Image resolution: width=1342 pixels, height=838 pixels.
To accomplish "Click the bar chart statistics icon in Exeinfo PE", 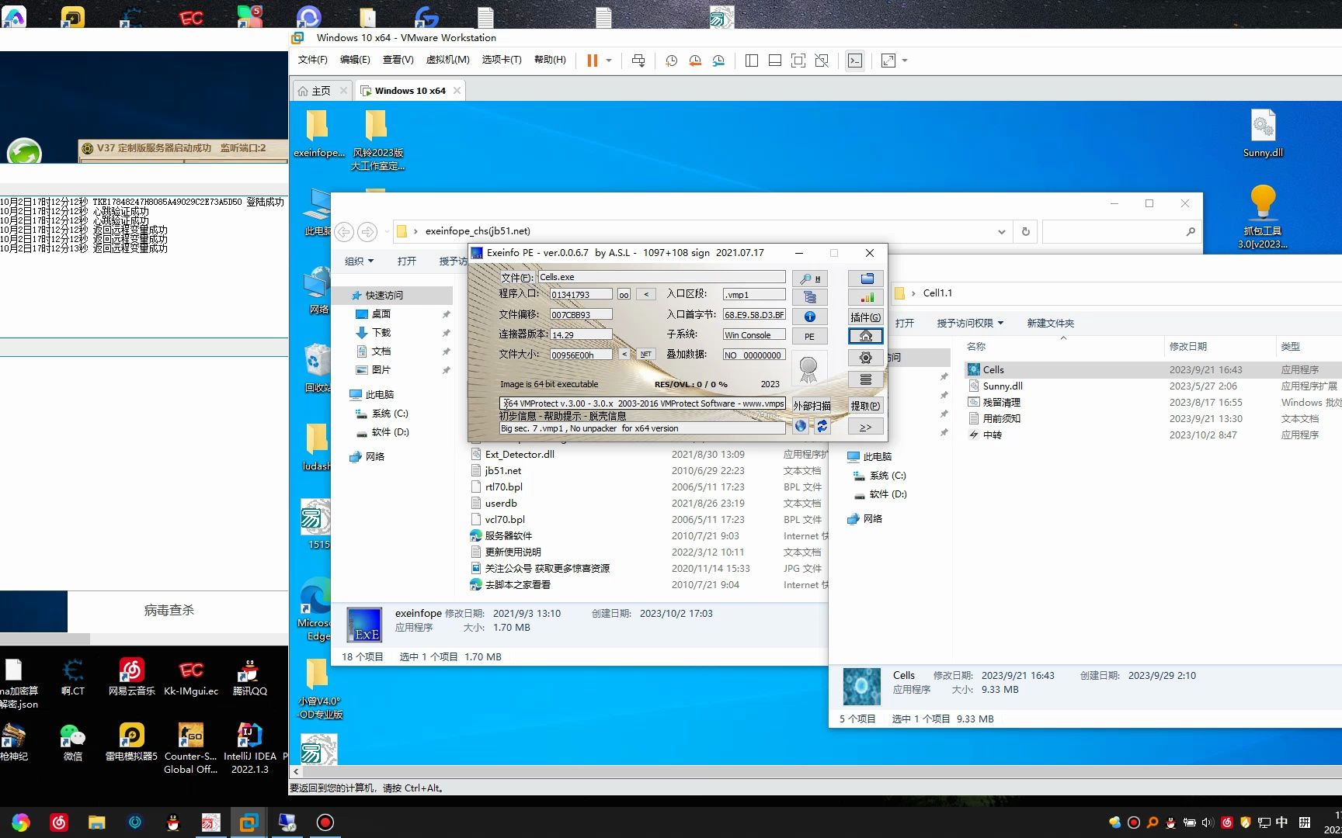I will tap(865, 297).
